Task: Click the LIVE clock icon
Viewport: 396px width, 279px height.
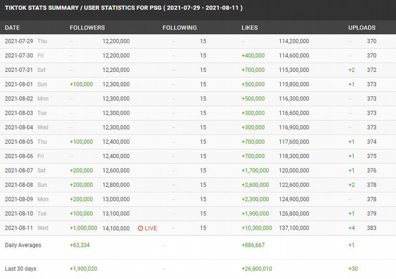Action: 140,228
